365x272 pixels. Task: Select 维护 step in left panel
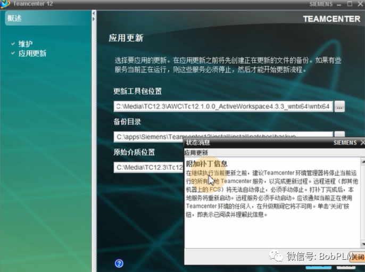click(x=26, y=44)
